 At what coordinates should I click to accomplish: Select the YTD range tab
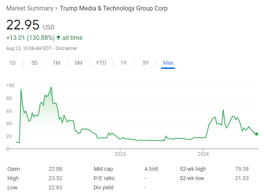click(101, 63)
